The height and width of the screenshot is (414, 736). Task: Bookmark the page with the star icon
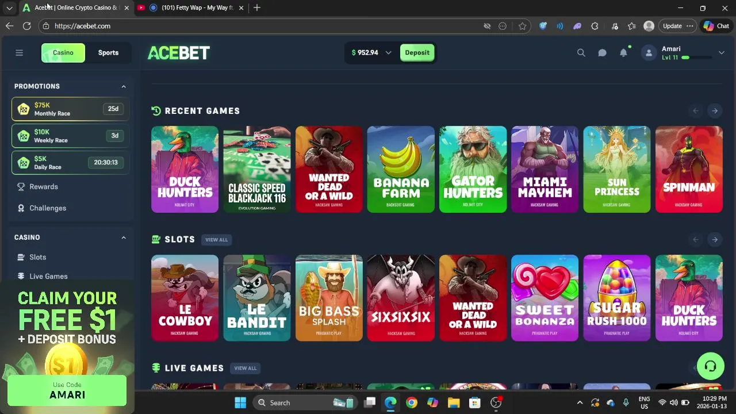tap(522, 26)
